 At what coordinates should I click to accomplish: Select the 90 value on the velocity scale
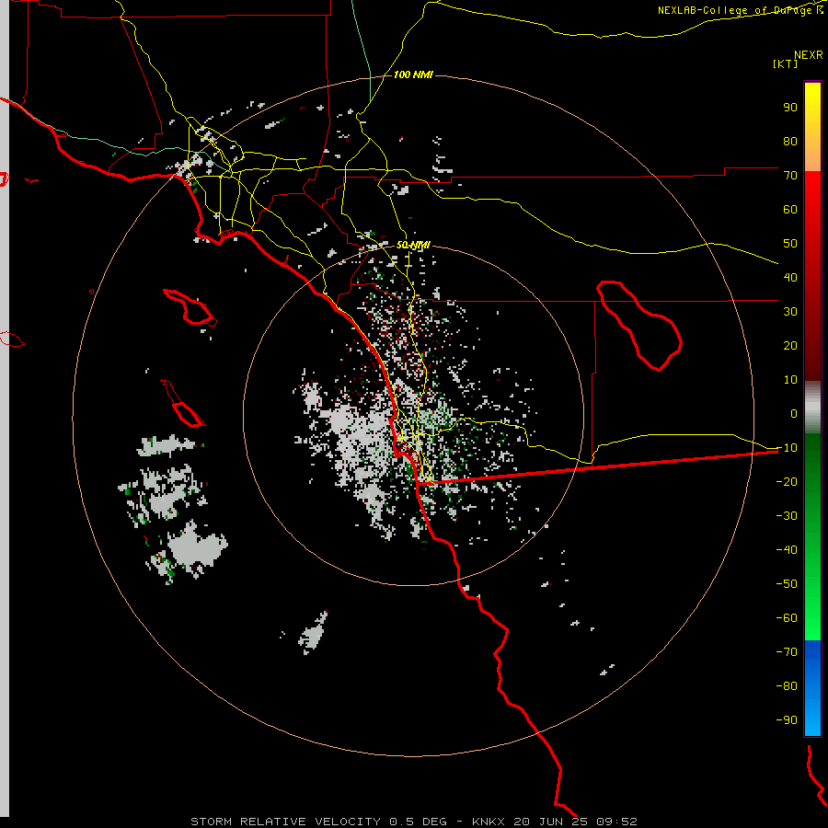click(790, 108)
